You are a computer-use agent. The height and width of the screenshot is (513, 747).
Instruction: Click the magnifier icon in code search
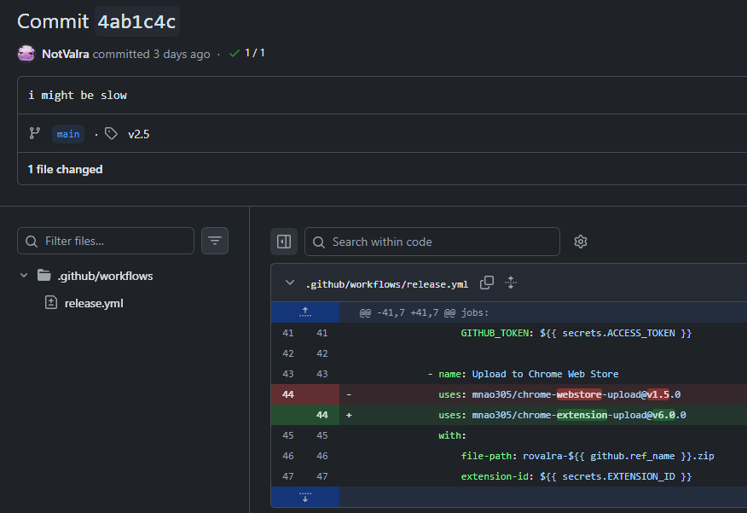[319, 242]
